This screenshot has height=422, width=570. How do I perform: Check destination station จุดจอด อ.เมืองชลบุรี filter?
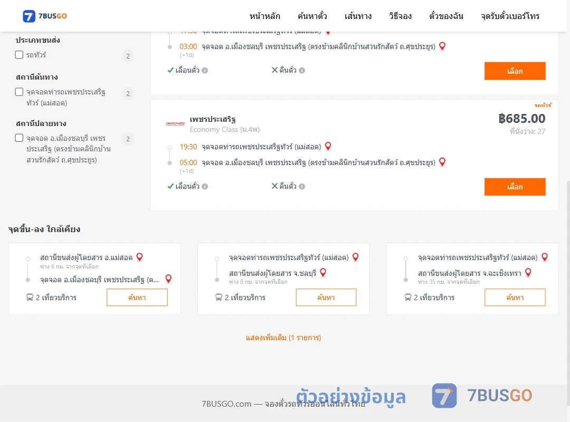click(20, 138)
